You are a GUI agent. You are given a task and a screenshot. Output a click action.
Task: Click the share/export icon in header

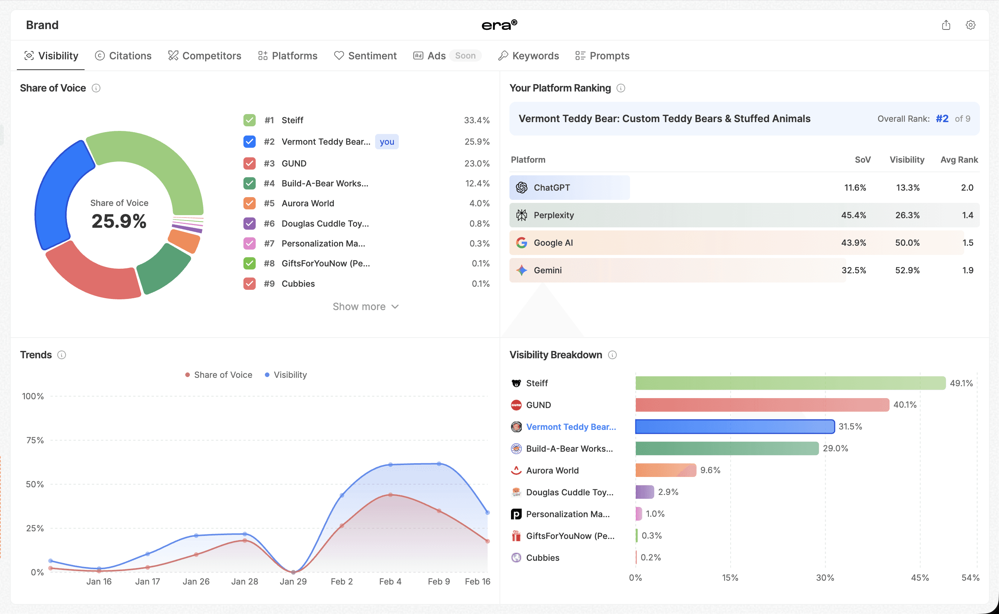(x=946, y=25)
